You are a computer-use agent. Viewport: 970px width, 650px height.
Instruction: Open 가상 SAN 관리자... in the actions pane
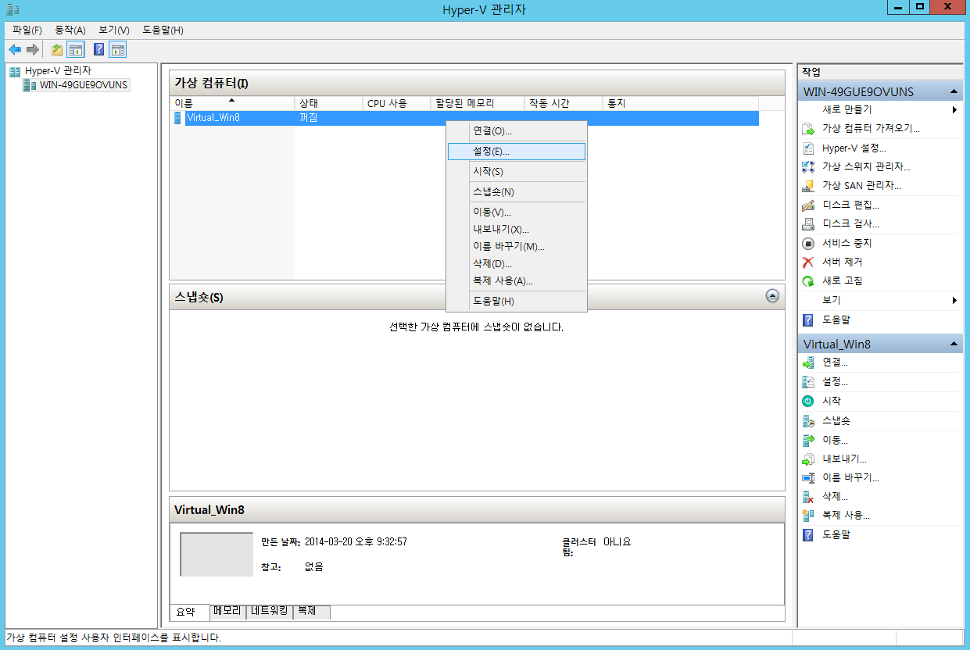(x=880, y=186)
